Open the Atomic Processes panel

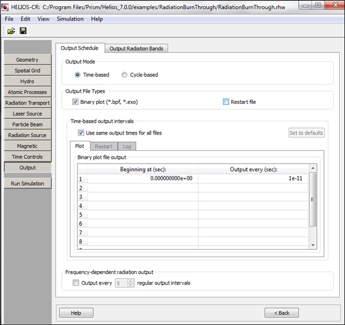click(27, 92)
